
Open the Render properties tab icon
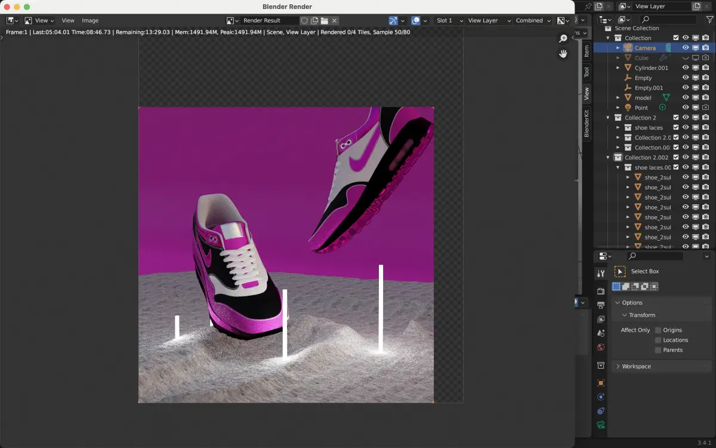coord(601,291)
